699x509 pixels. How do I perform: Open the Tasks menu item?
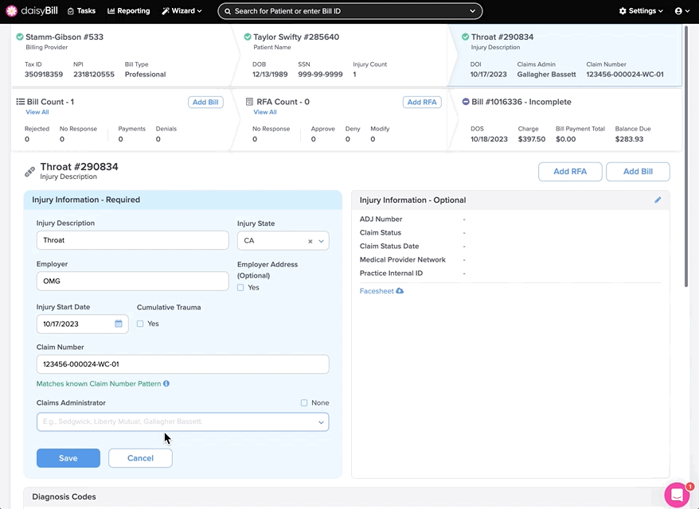click(x=81, y=11)
